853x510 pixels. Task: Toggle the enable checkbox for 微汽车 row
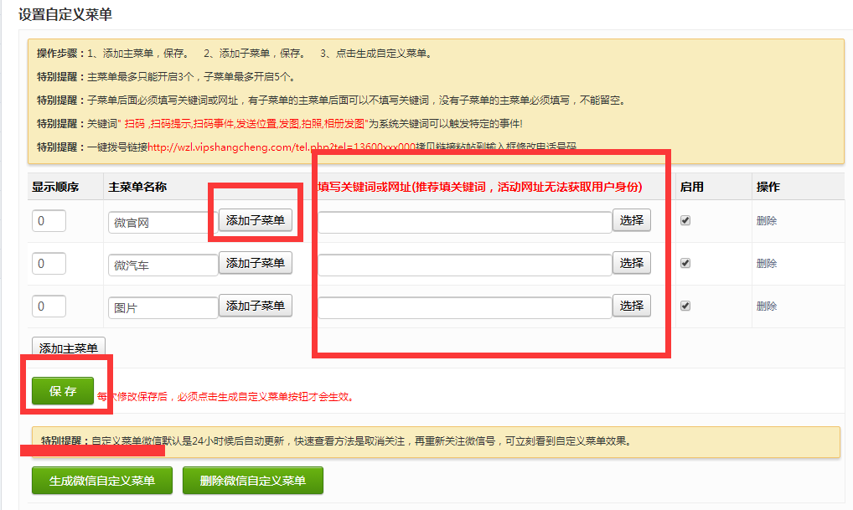(x=685, y=263)
